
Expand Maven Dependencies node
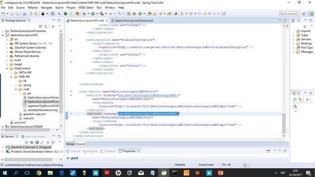[x=7, y=52]
